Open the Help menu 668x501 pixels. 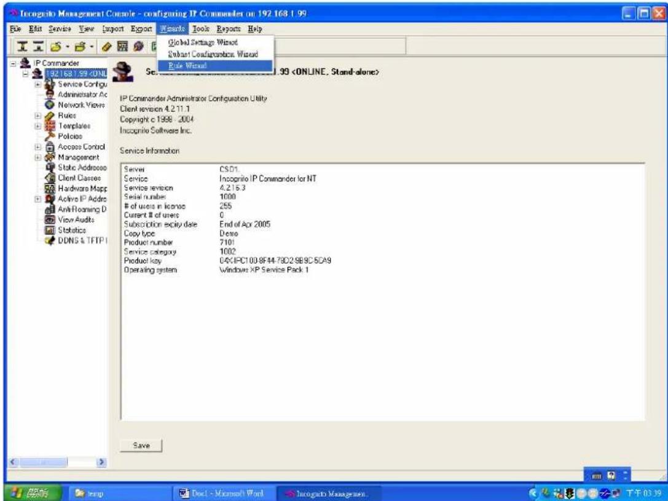pyautogui.click(x=255, y=29)
